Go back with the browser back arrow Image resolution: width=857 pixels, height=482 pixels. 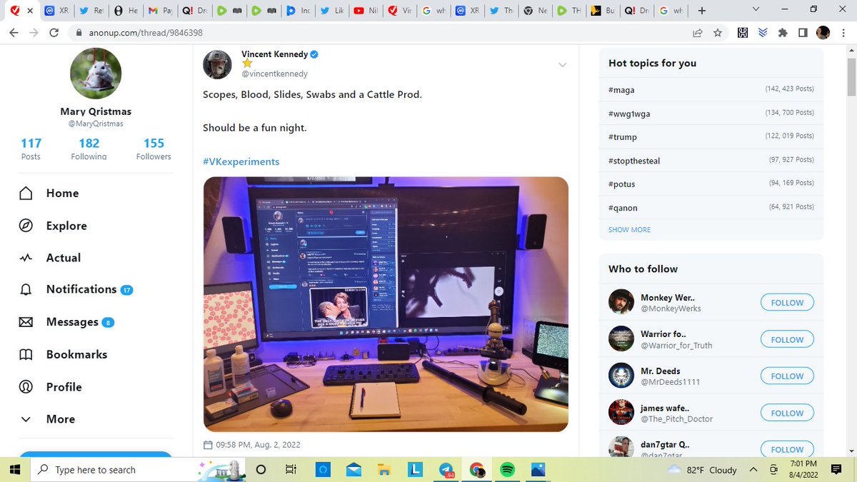pos(15,33)
